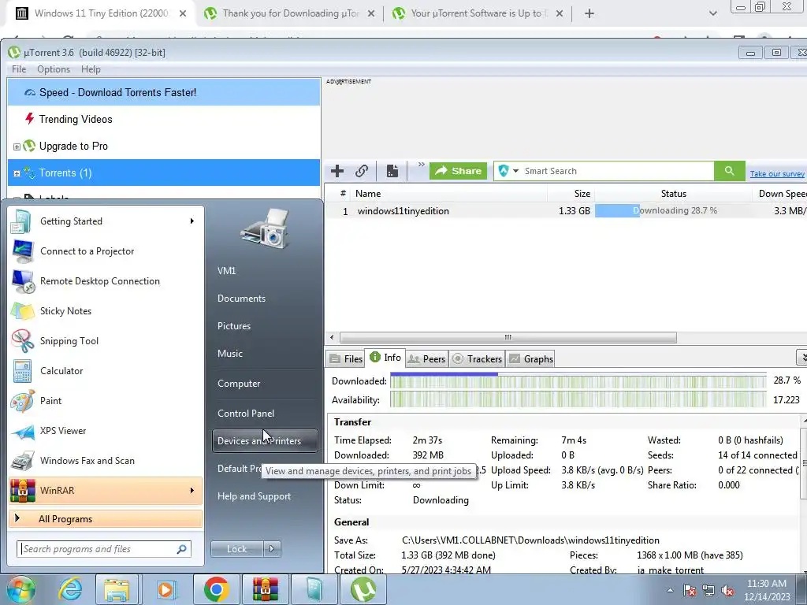Open Documents from the Start menu
Screen dimensions: 807x605
[241, 299]
